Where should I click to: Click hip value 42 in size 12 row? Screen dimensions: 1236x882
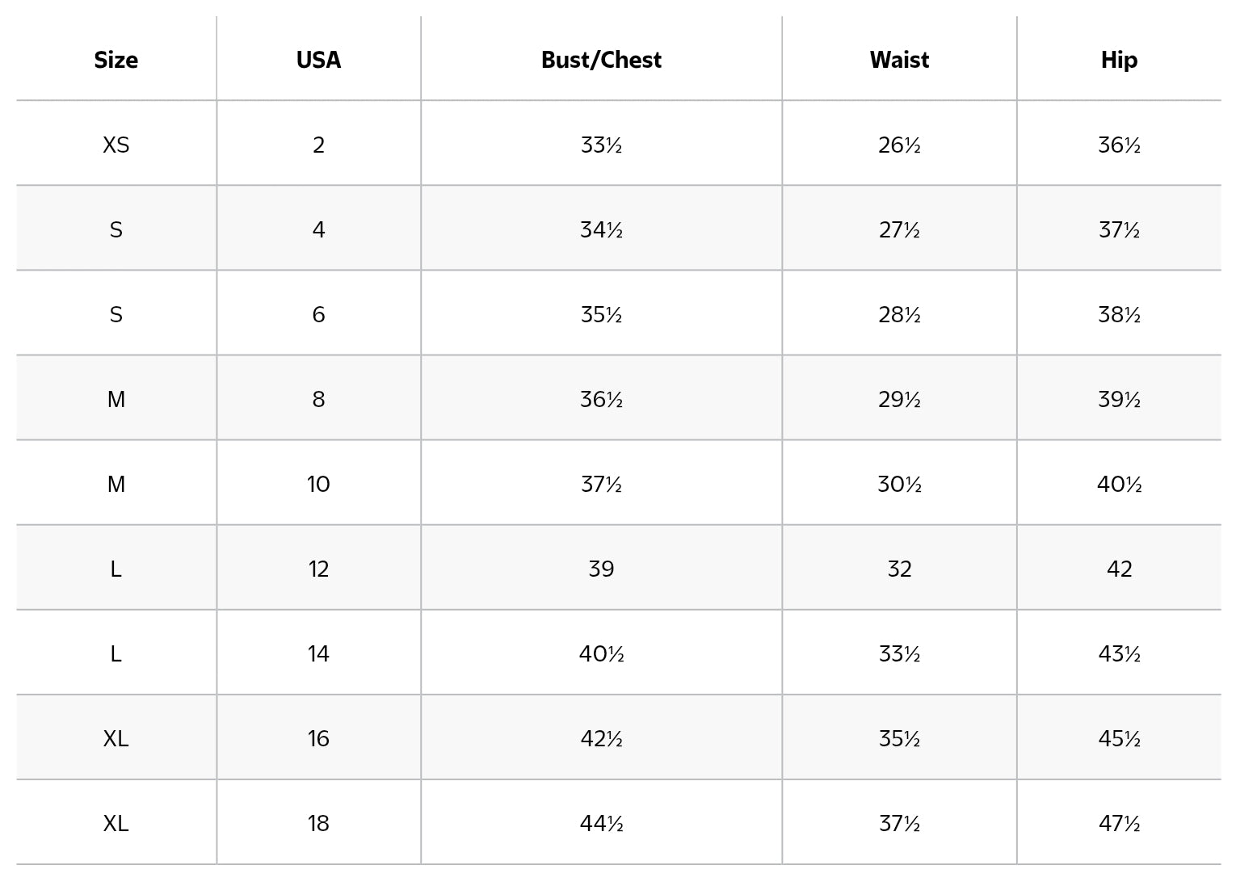pos(1119,569)
